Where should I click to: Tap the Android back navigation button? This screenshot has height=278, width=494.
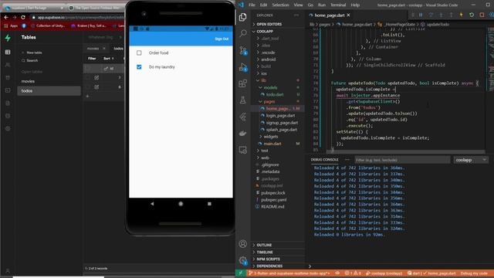tap(152, 204)
